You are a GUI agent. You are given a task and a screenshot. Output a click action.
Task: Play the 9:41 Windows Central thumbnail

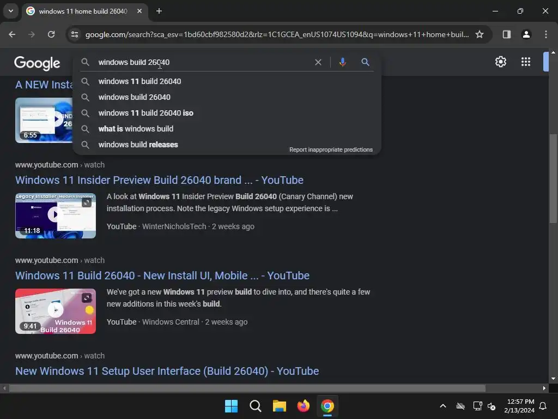point(56,312)
